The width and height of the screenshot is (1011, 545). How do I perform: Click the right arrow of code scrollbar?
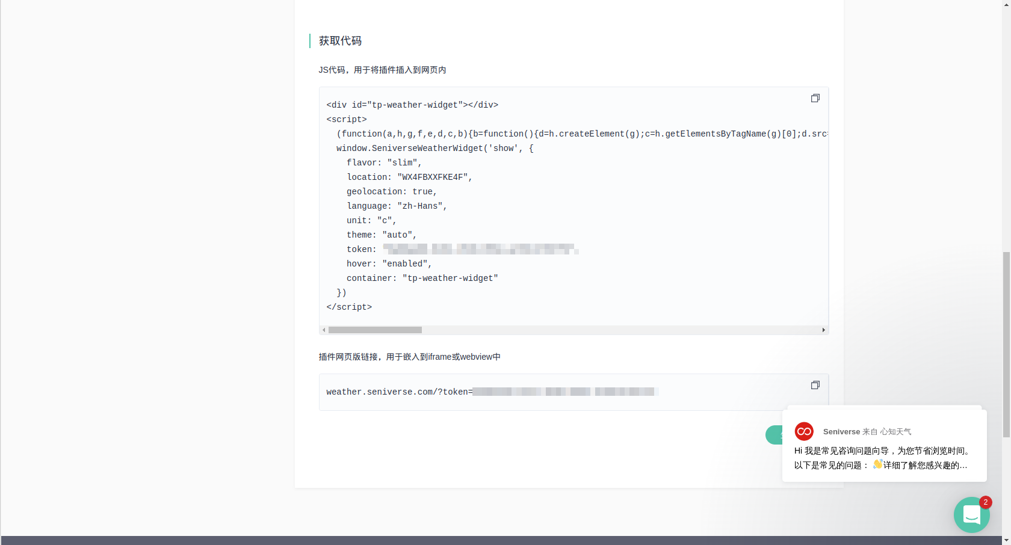tap(824, 330)
